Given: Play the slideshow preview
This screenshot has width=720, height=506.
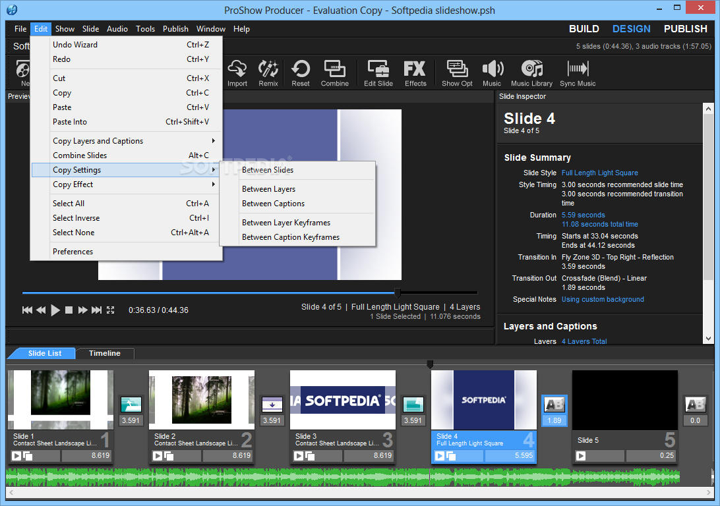Looking at the screenshot, I should [55, 310].
